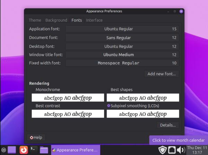This screenshot has width=208, height=155.
Task: Change the Application font Ubuntu Regular 15
Action: (122, 29)
